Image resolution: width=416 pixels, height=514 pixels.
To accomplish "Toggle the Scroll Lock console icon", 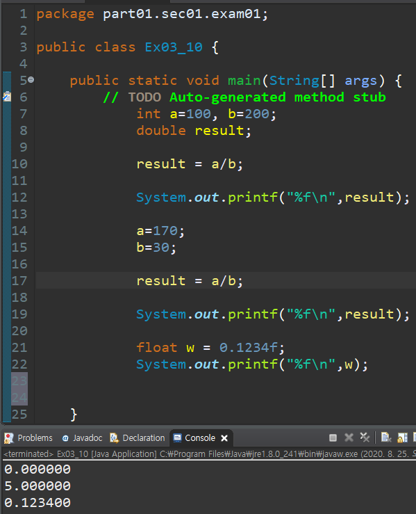I will click(402, 437).
